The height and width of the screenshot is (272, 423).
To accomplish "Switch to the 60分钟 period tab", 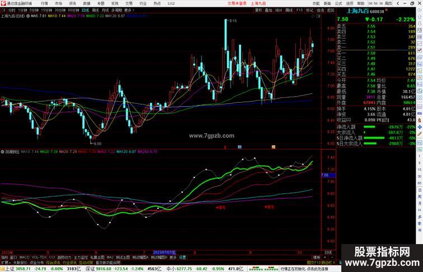I will click(73, 10).
